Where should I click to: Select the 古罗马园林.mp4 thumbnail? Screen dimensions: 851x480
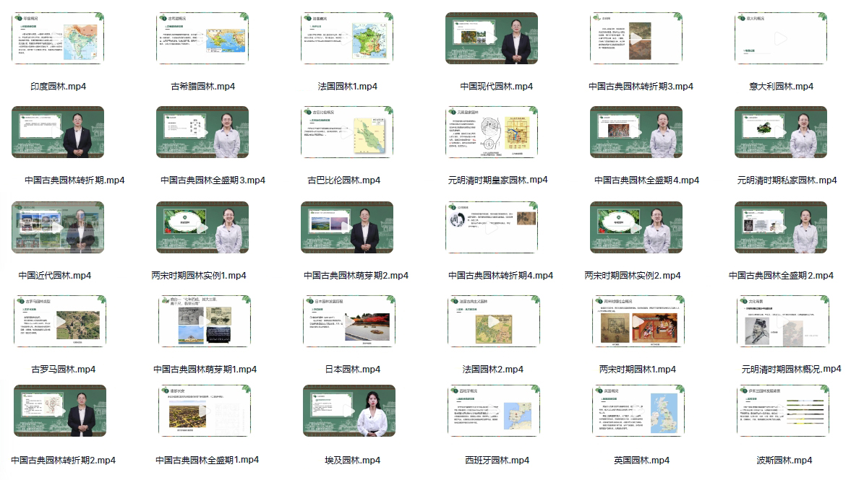point(58,322)
